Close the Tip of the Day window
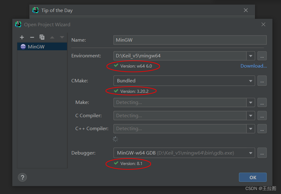 click(x=246, y=10)
